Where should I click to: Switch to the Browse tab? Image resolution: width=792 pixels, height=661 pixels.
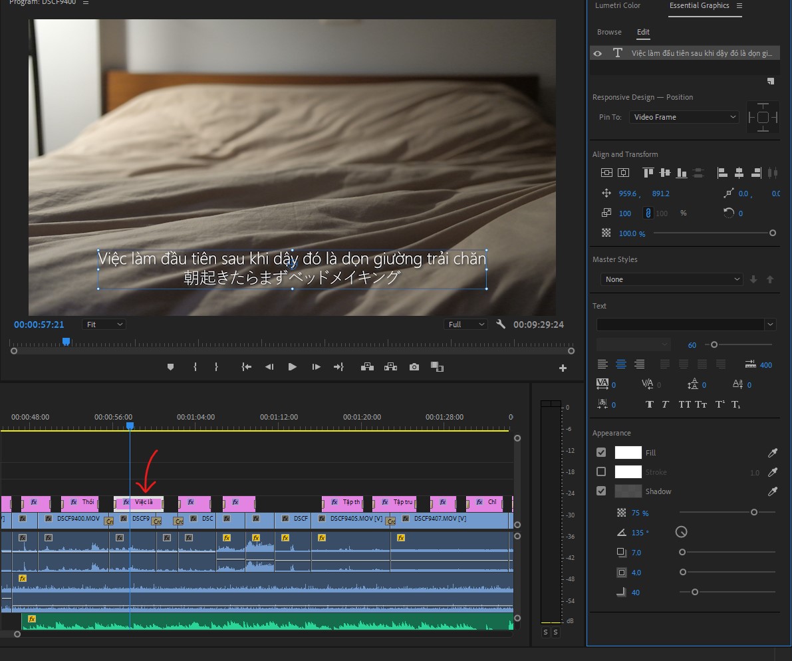click(609, 32)
